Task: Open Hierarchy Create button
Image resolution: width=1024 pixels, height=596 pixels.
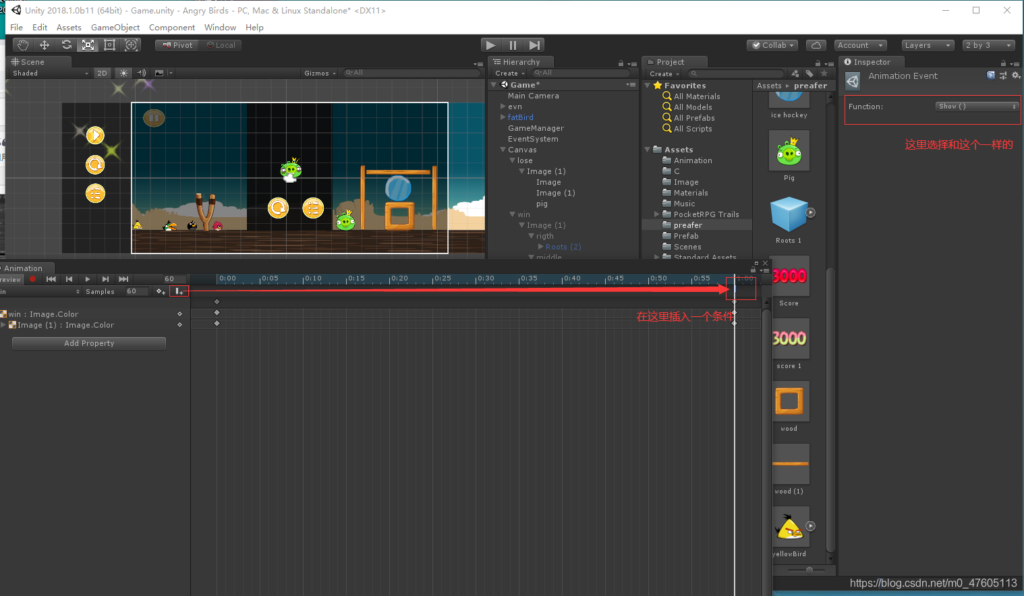Action: tap(509, 73)
